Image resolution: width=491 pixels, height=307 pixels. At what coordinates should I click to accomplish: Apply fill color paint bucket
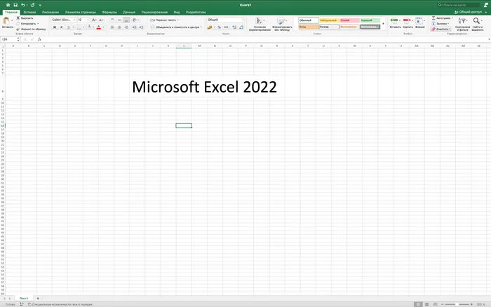pyautogui.click(x=89, y=27)
